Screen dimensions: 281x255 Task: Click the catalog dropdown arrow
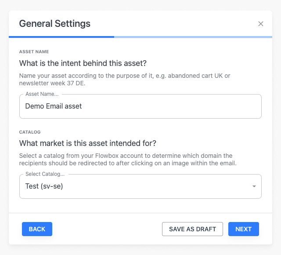(254, 186)
